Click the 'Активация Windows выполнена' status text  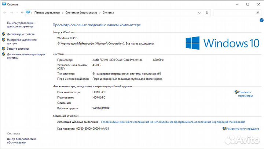(78, 122)
